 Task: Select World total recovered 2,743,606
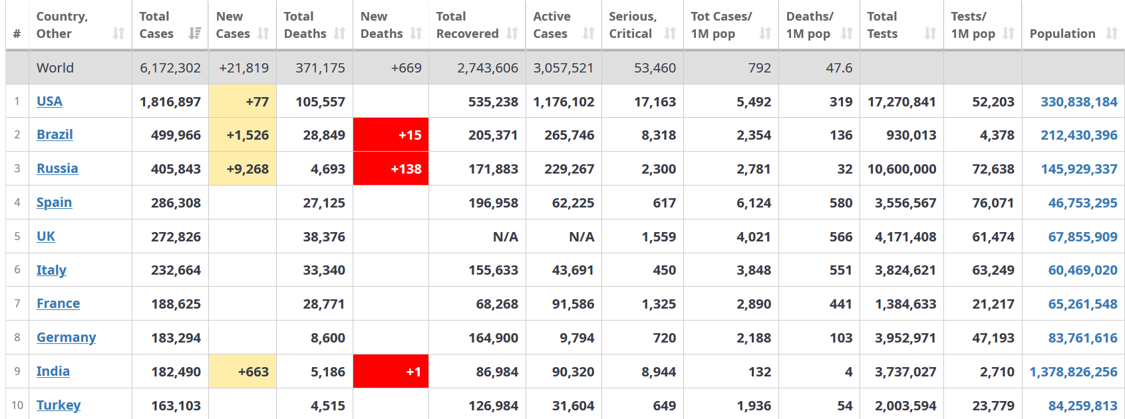[488, 68]
